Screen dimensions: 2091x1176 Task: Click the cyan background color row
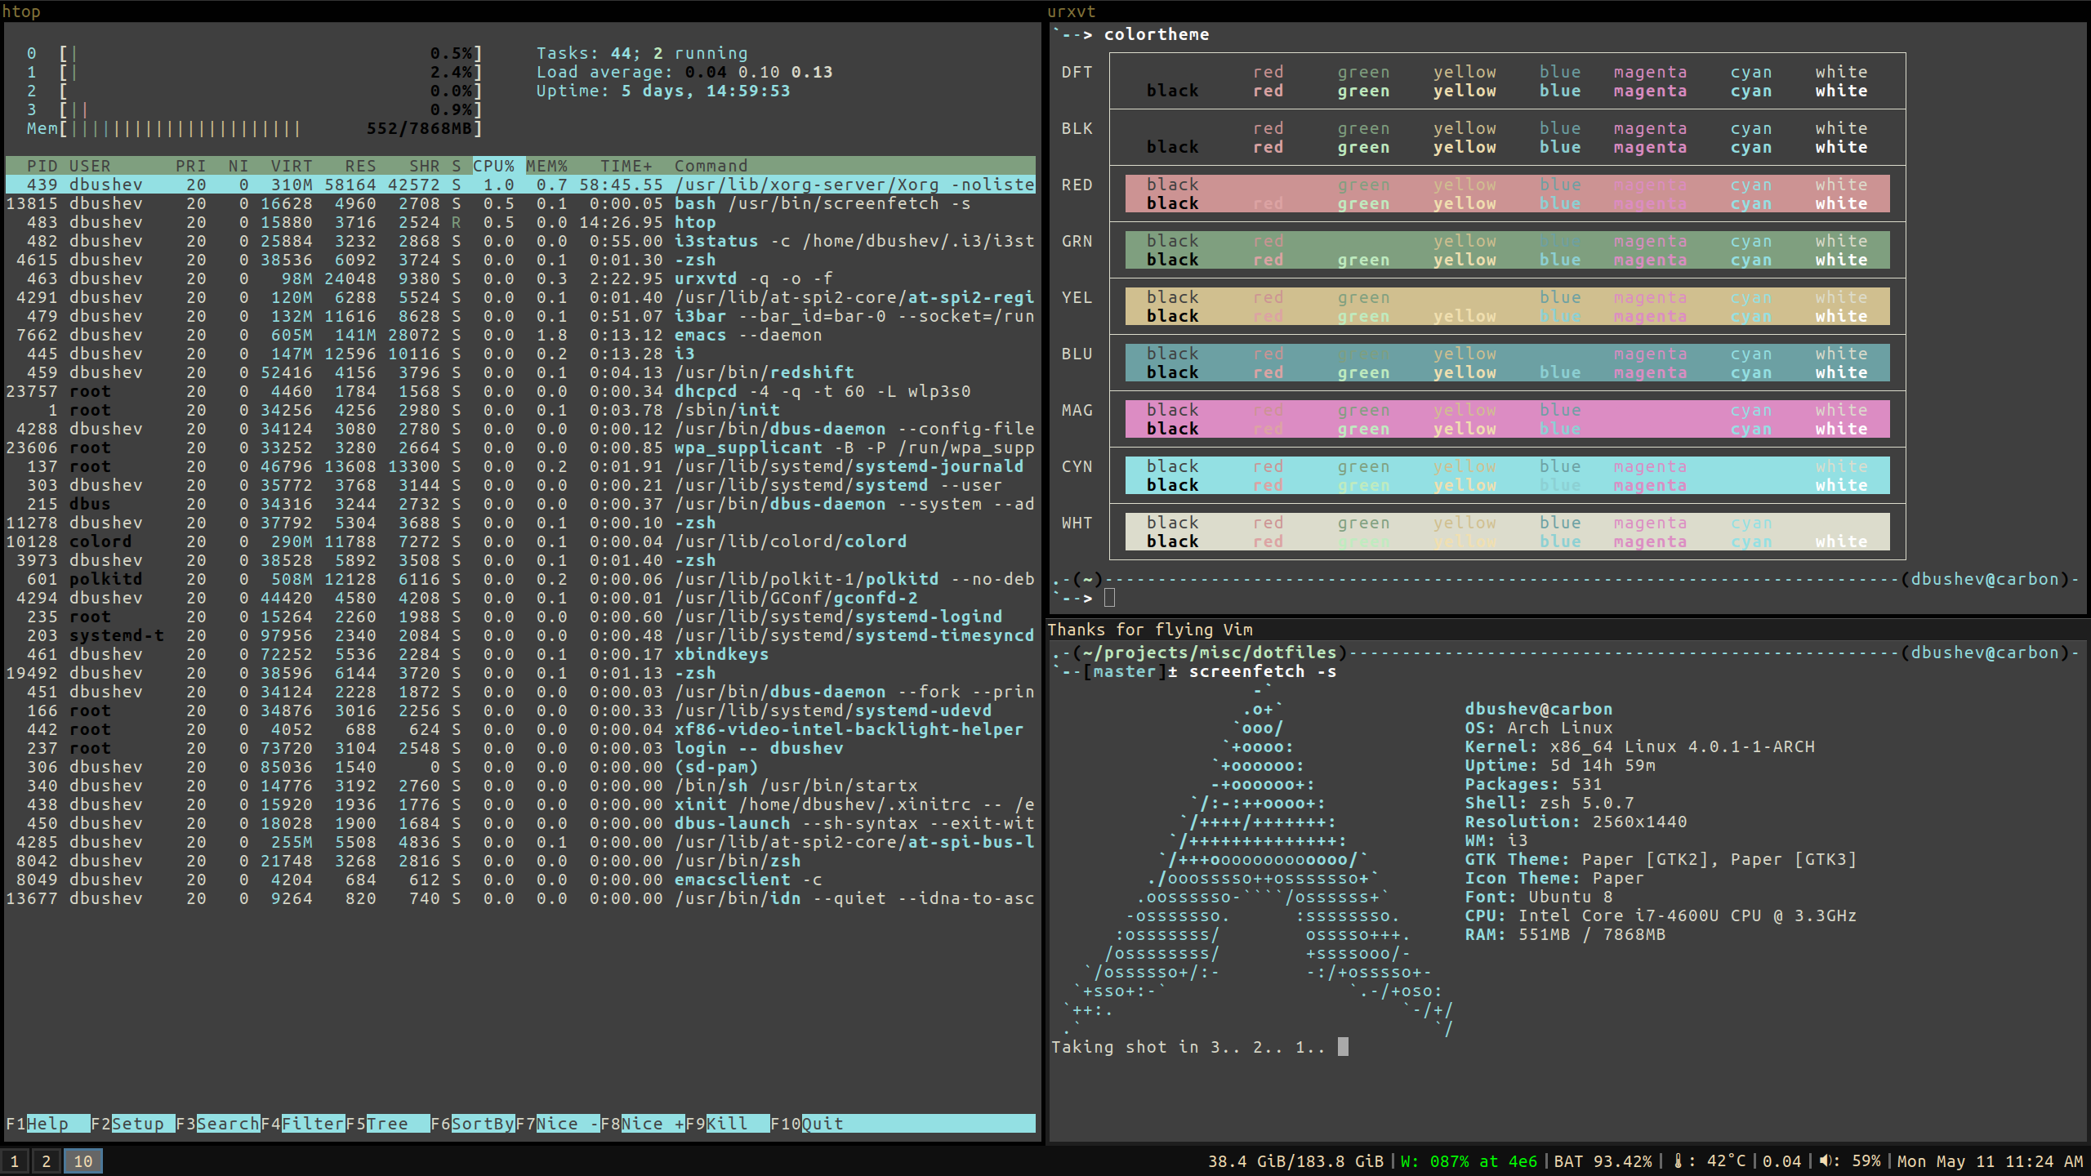[1507, 475]
